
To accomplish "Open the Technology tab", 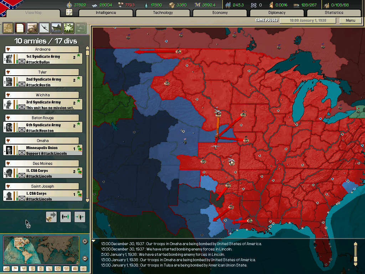I will tap(163, 12).
